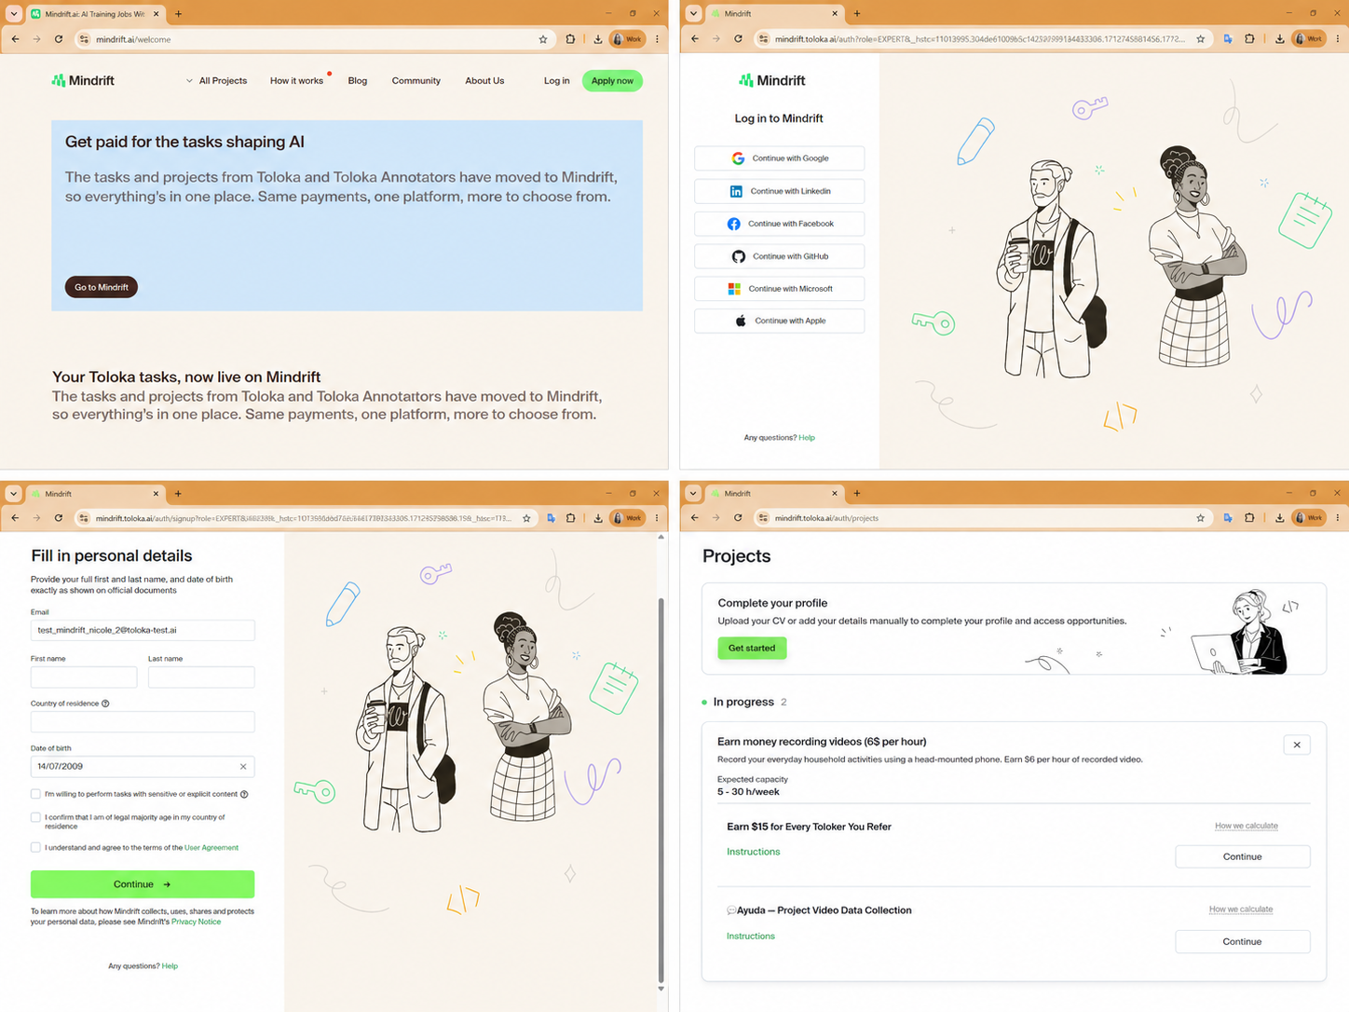Open tab search in the Log in window
This screenshot has width=1349, height=1012.
point(694,14)
